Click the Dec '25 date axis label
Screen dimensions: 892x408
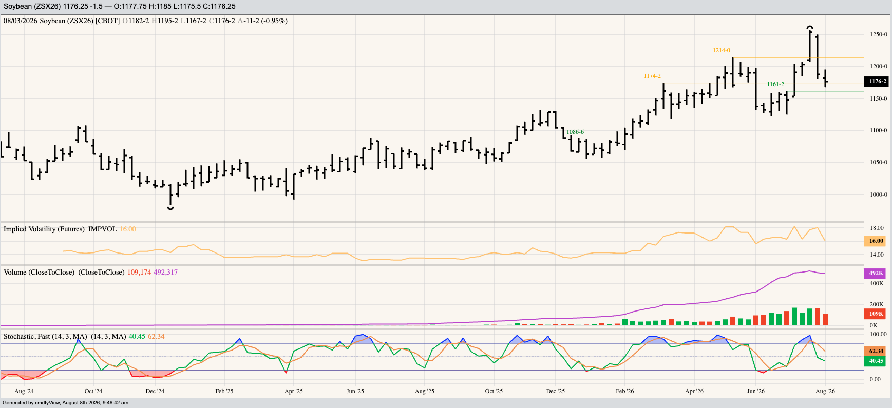pyautogui.click(x=556, y=391)
